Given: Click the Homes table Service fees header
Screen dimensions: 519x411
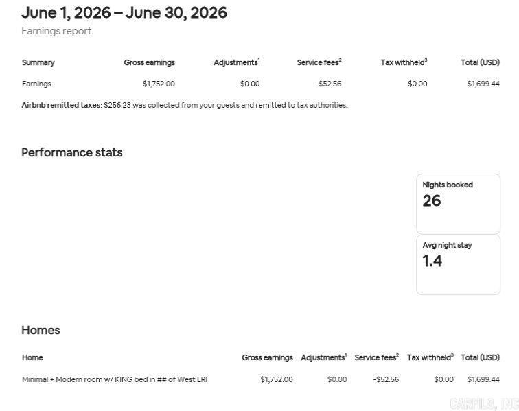Looking at the screenshot, I should 377,357.
